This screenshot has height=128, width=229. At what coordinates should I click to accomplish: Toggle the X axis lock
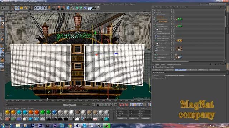[x=36, y=8]
